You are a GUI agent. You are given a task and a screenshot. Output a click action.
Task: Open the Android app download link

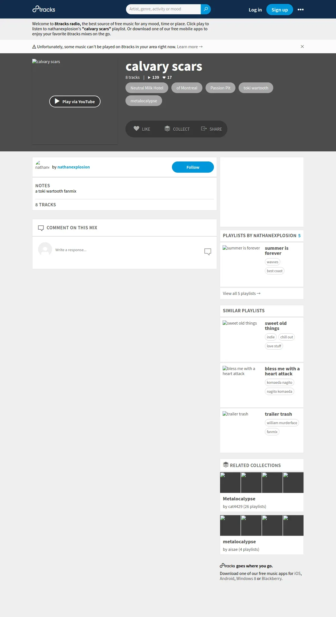click(x=227, y=579)
